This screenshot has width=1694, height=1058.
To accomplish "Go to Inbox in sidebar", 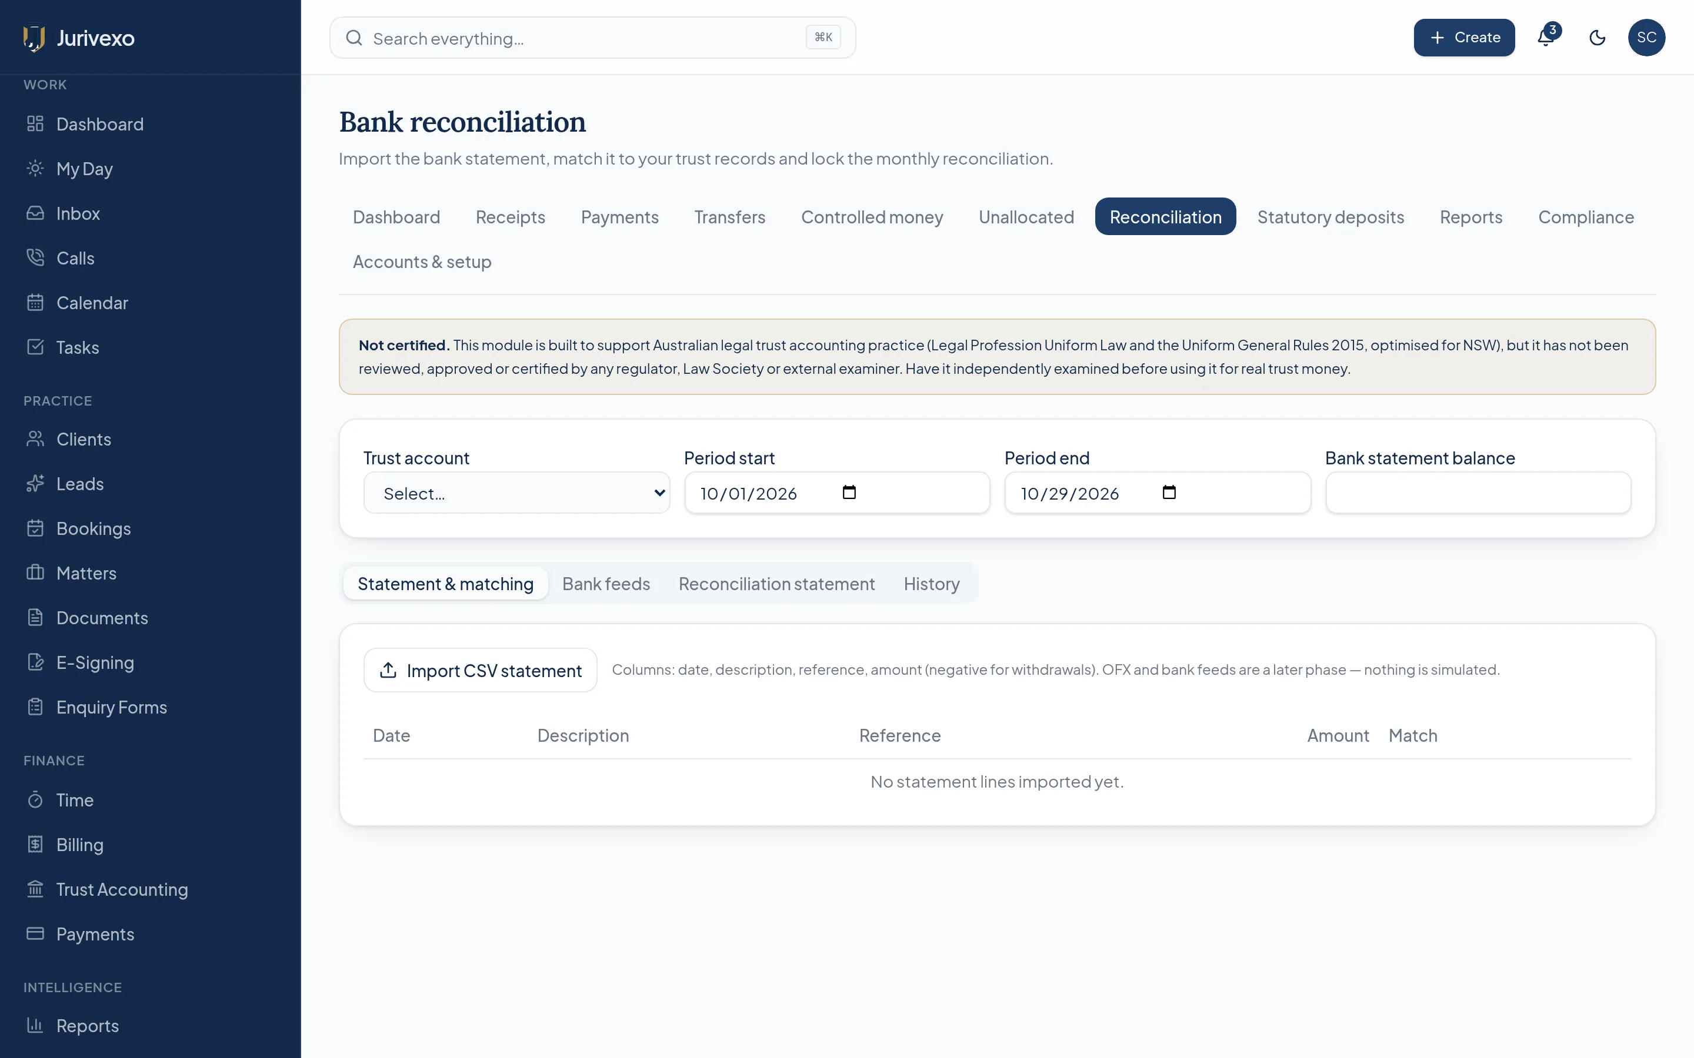I will tap(150, 213).
